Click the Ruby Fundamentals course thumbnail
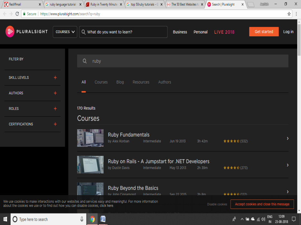 (90, 138)
